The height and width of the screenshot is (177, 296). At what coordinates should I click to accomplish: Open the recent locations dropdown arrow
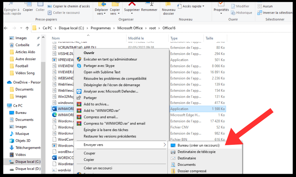pyautogui.click(x=21, y=28)
